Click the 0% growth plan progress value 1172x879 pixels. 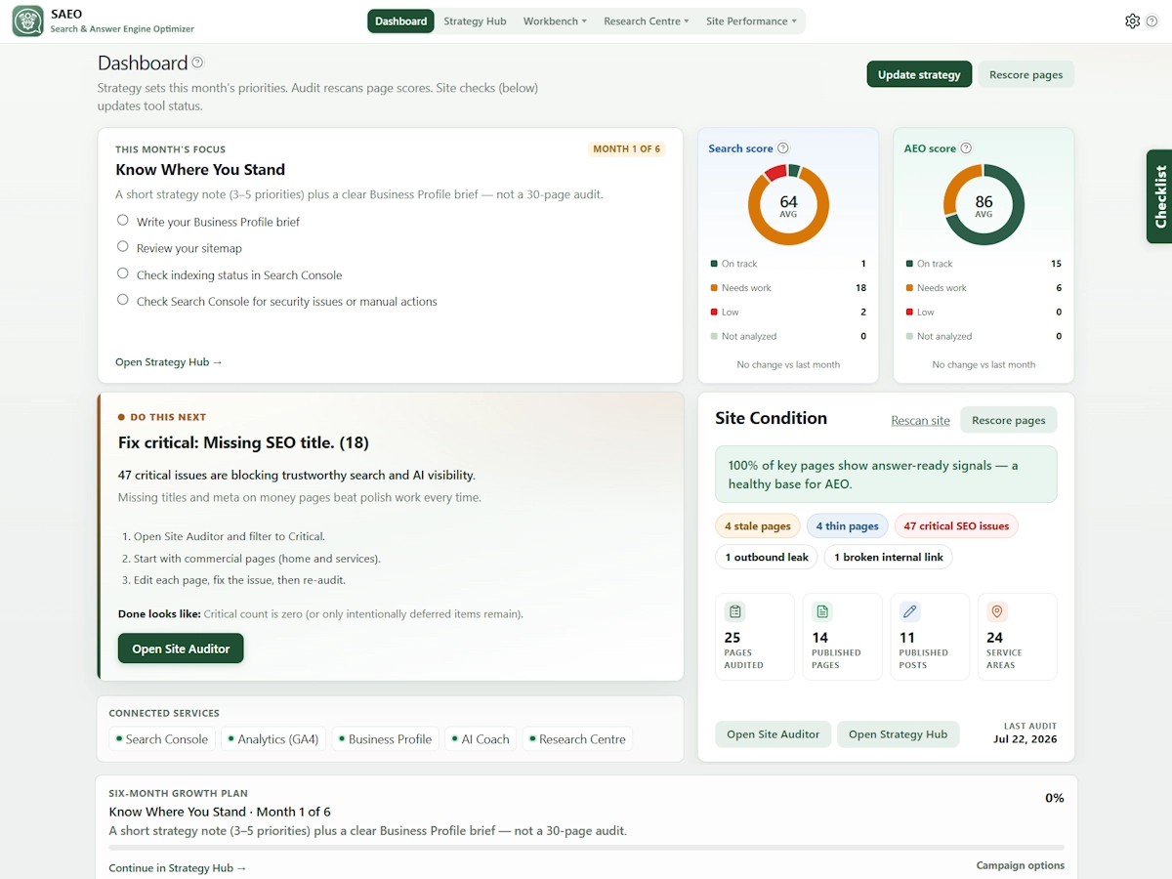pyautogui.click(x=1054, y=798)
